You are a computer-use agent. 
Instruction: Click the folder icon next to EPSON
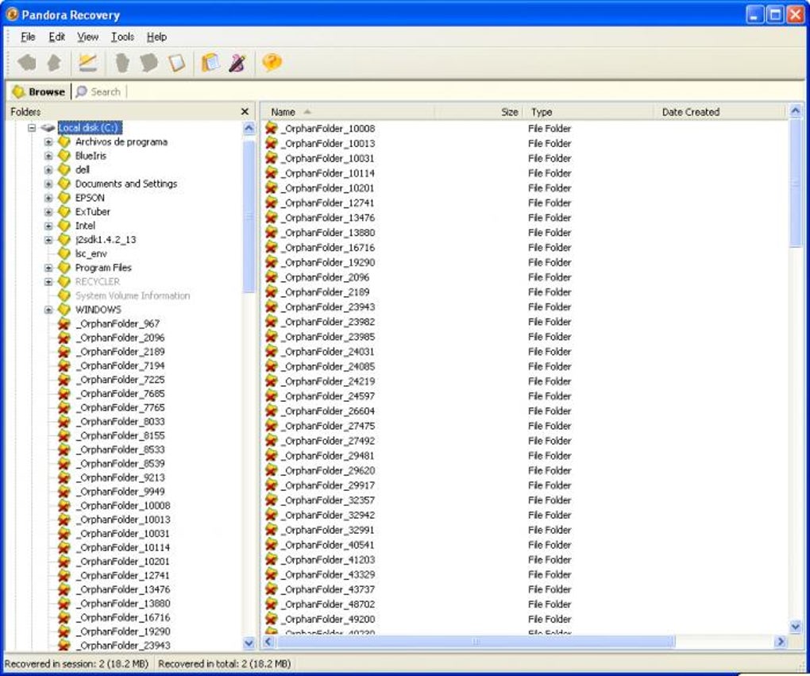pos(64,198)
